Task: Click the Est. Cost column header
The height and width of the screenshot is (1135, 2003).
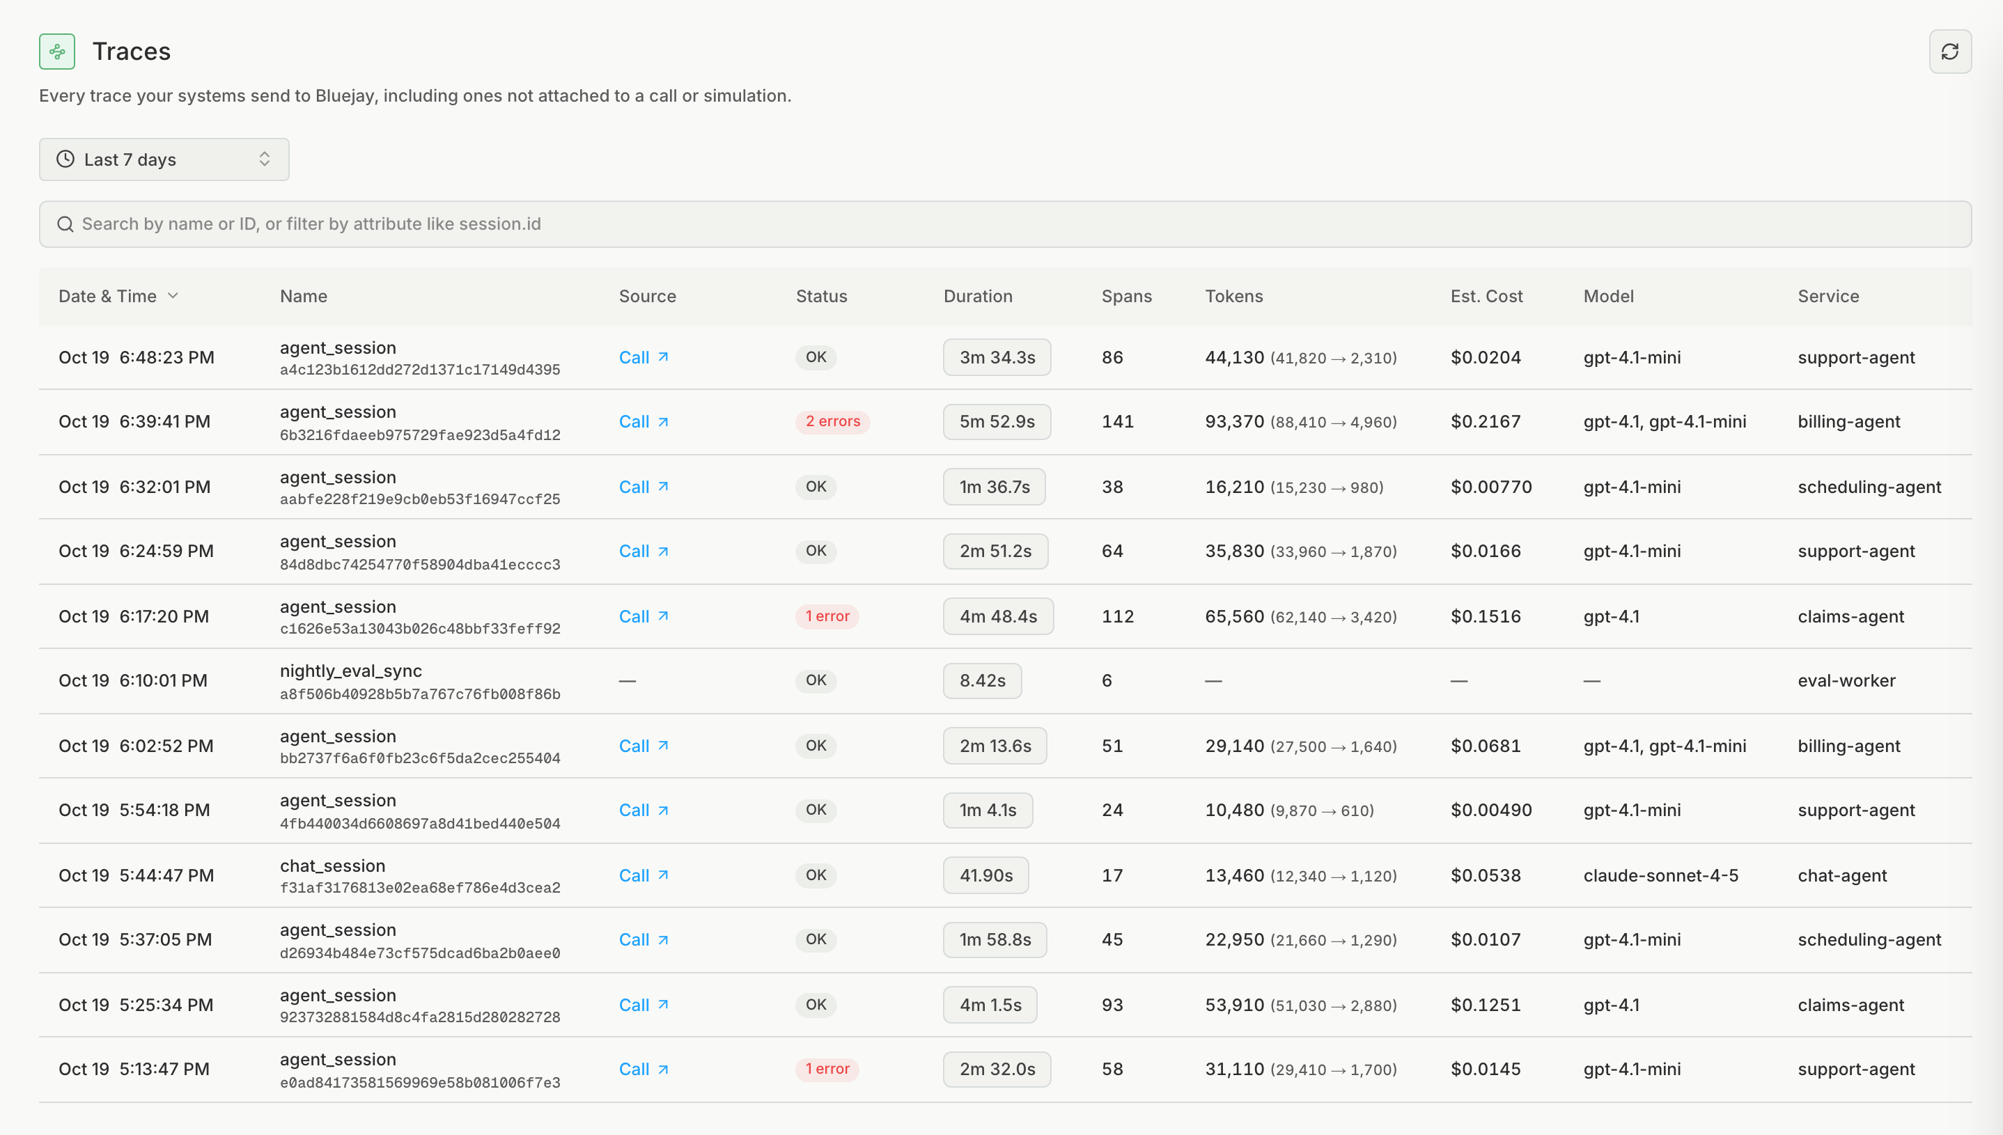Action: (x=1486, y=296)
